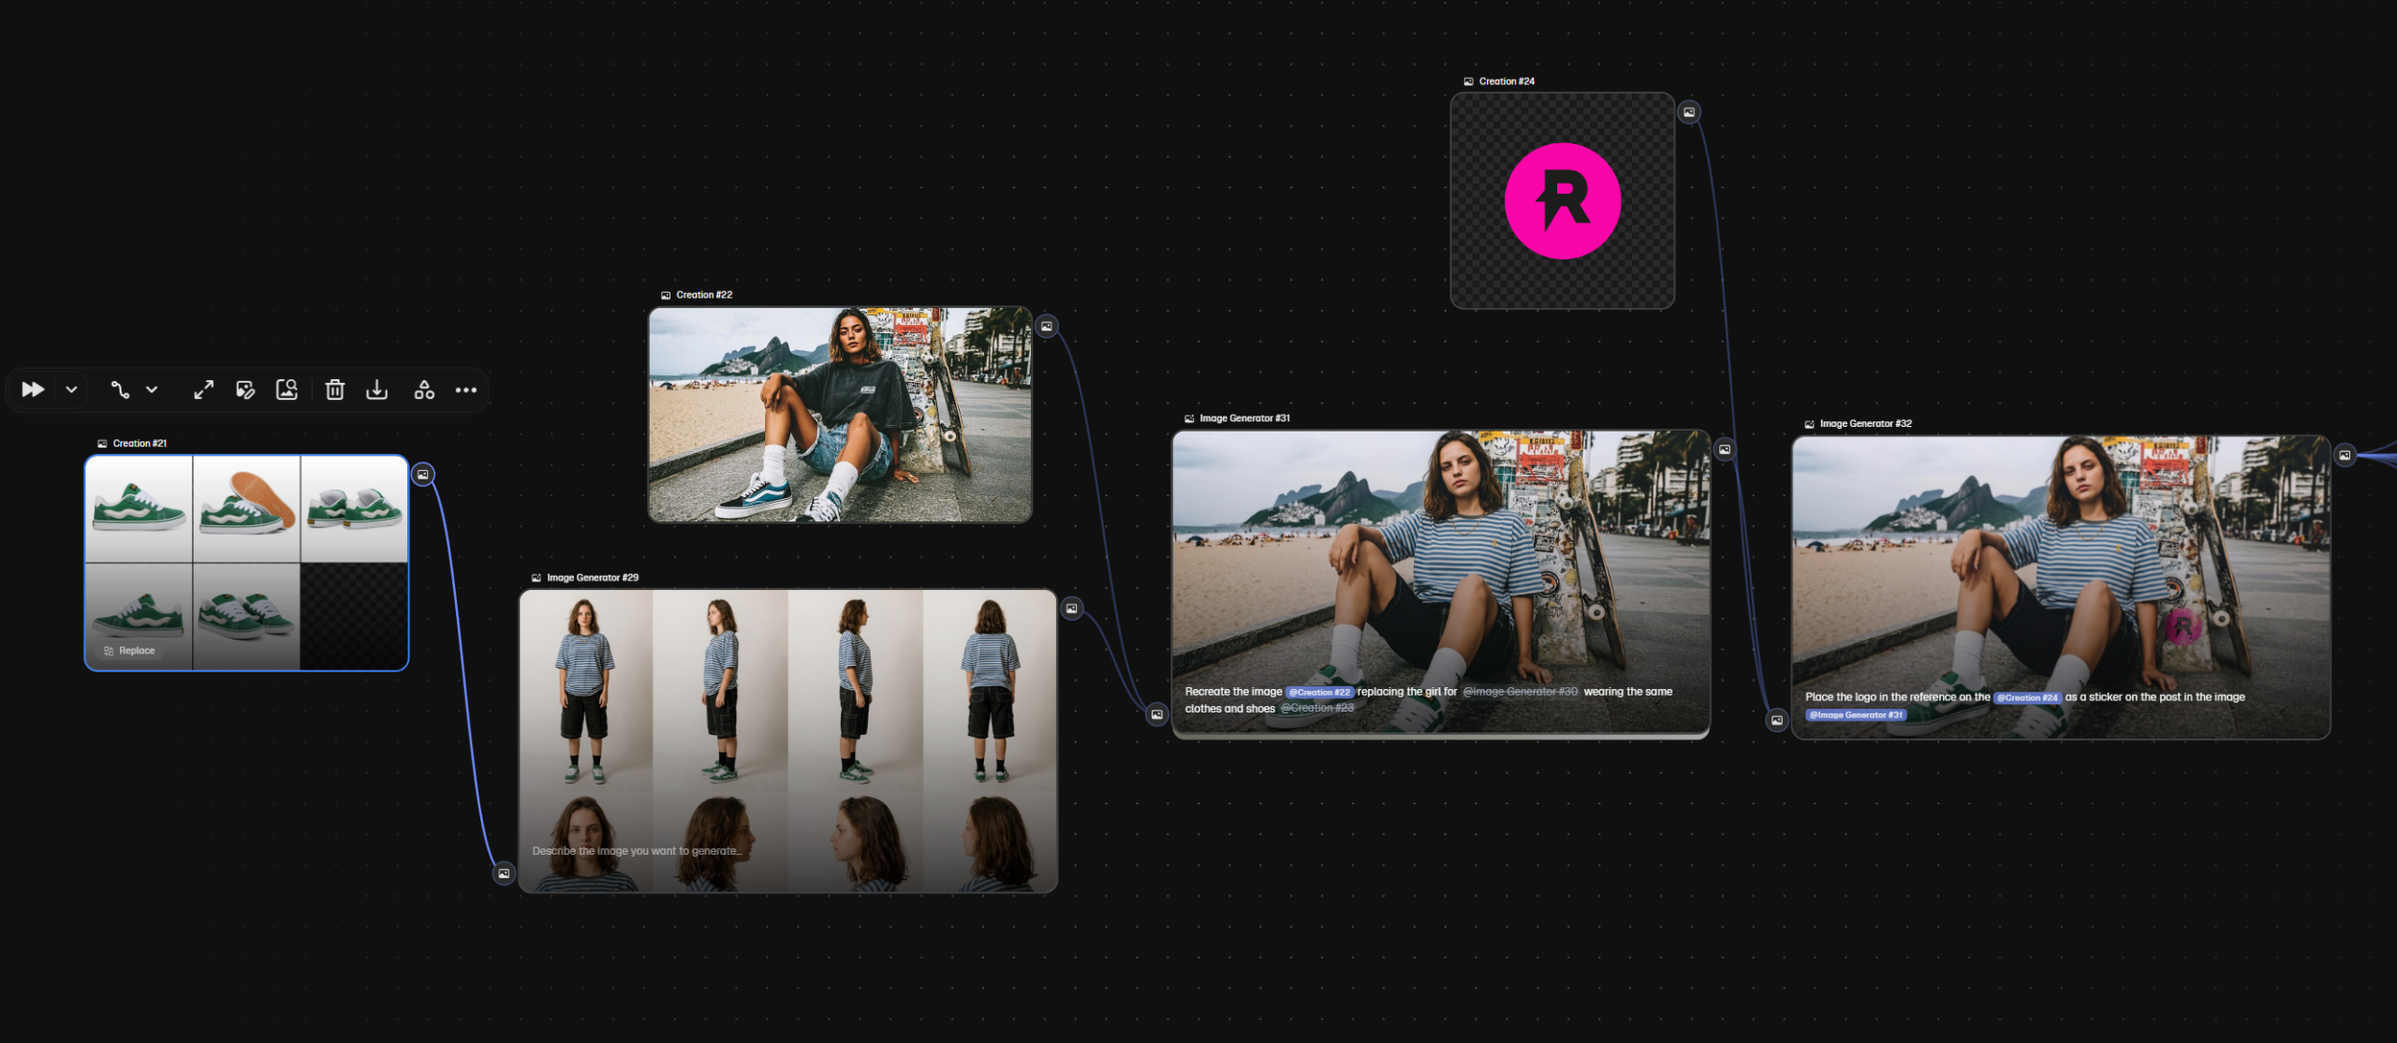Open the three-dot more options menu
This screenshot has height=1043, width=2397.
click(x=466, y=389)
